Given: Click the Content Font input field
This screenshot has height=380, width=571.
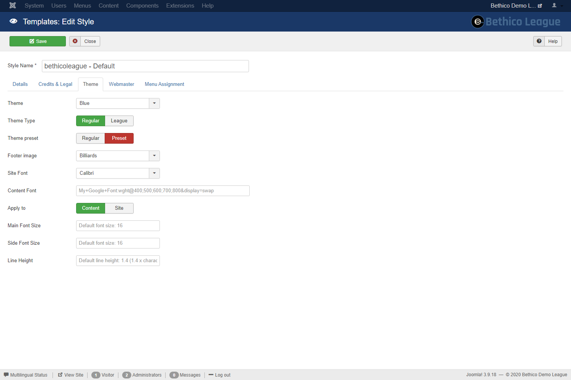Looking at the screenshot, I should click(x=163, y=191).
